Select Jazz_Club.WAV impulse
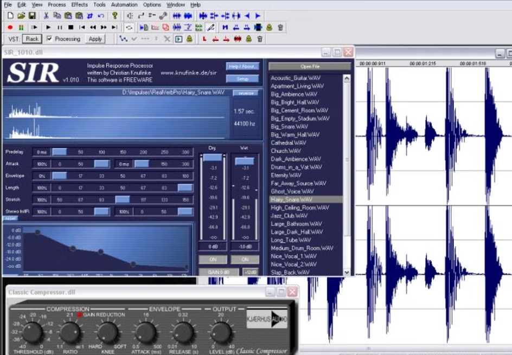Screen dimensions: 512x355 click(289, 216)
